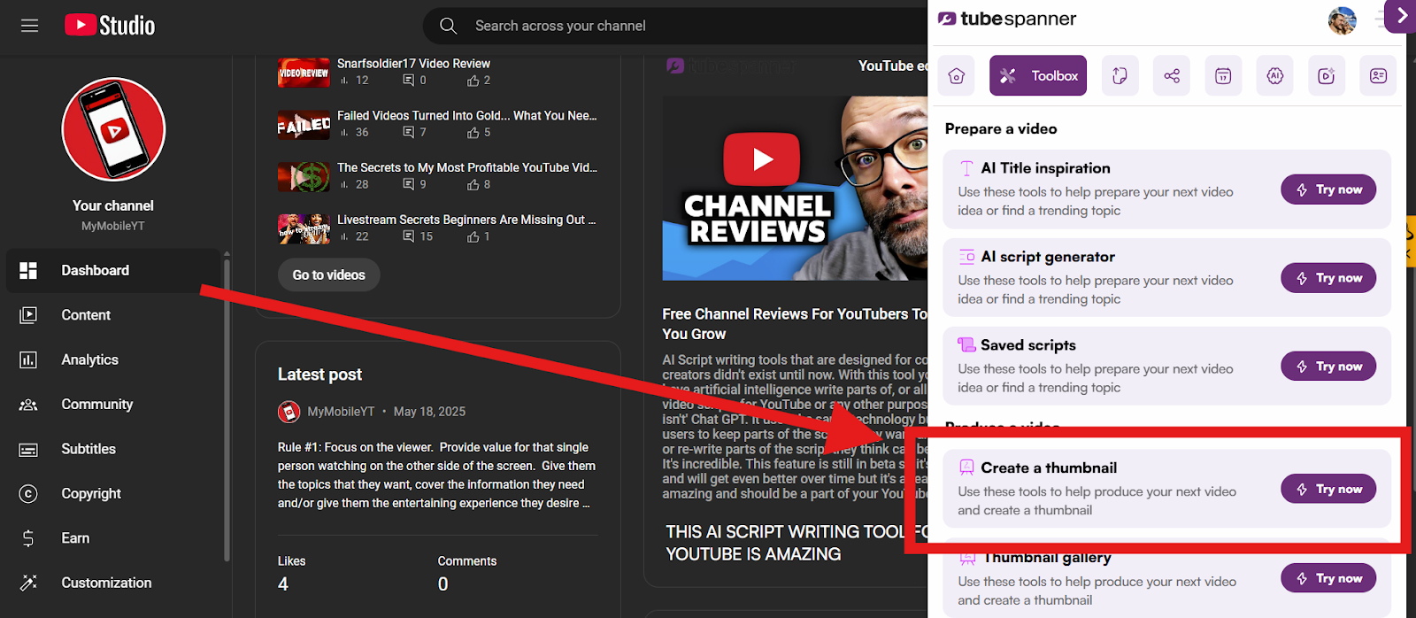Open Livestream Secrets Beginners video
Viewport: 1416px width, 618px height.
point(466,220)
